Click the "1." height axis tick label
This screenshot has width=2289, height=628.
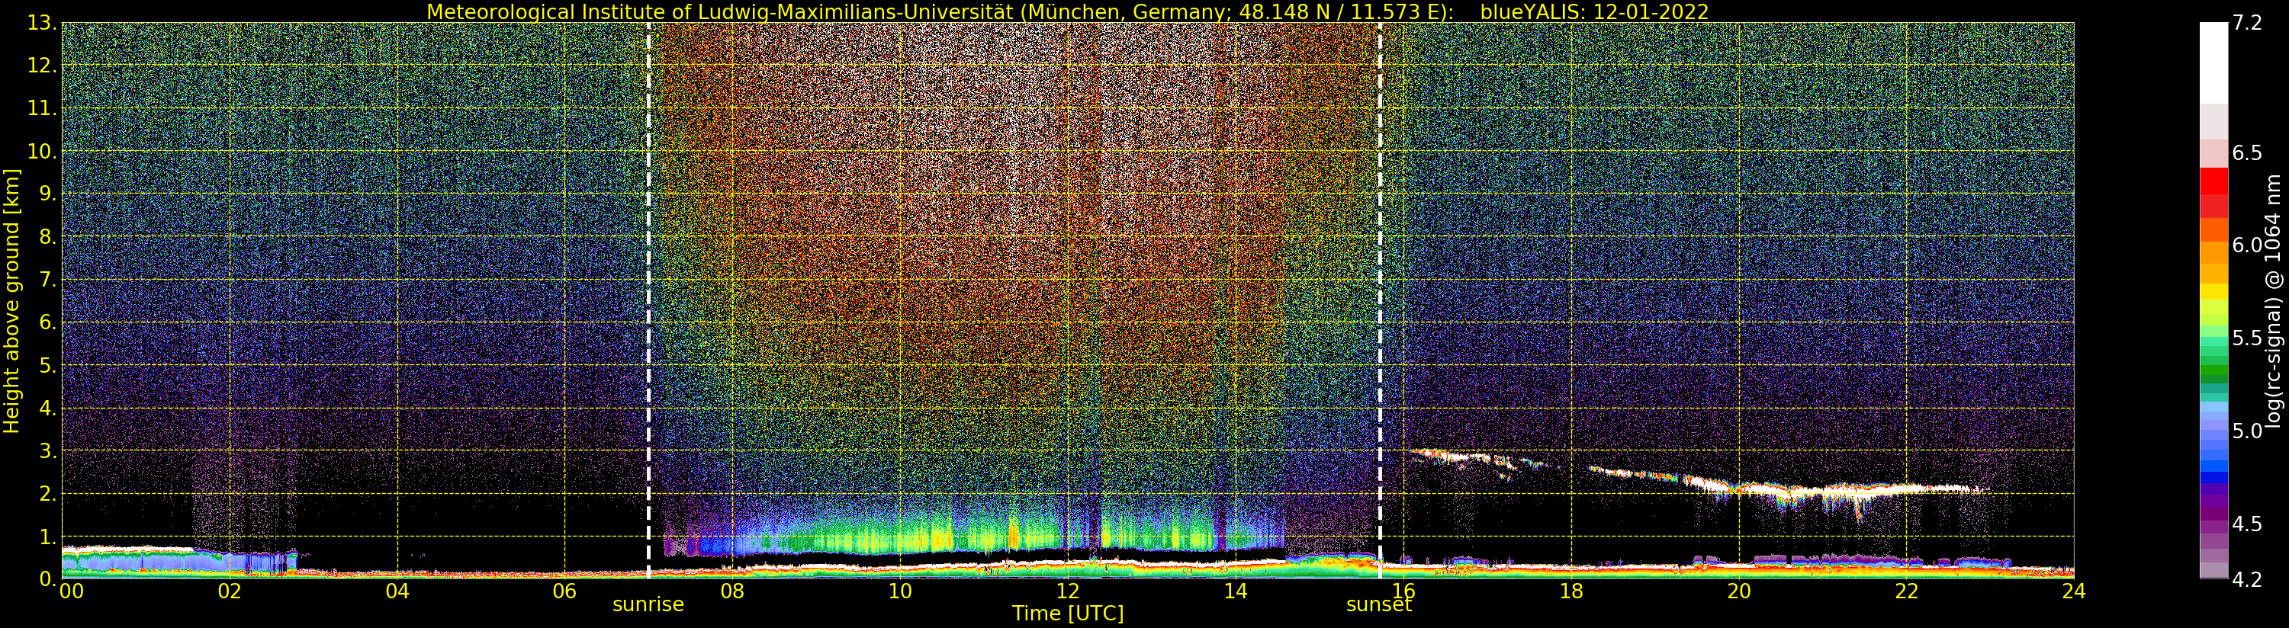point(48,536)
